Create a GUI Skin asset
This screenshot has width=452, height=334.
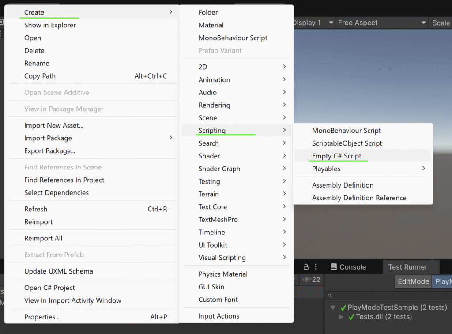tap(237, 286)
